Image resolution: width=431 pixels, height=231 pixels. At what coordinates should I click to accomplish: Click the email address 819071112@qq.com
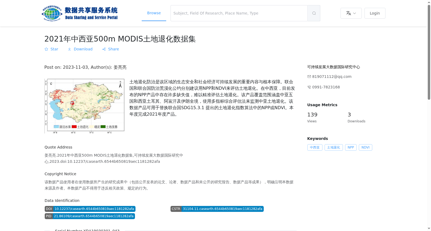(x=332, y=77)
